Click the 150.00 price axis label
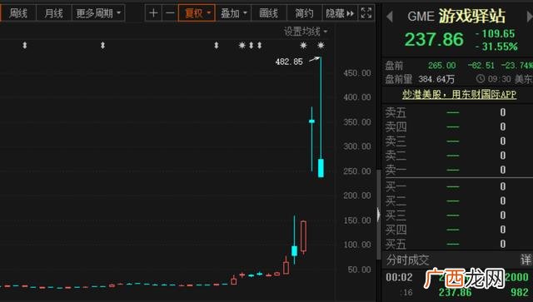Viewport: 533px width, 302px height. [357, 220]
